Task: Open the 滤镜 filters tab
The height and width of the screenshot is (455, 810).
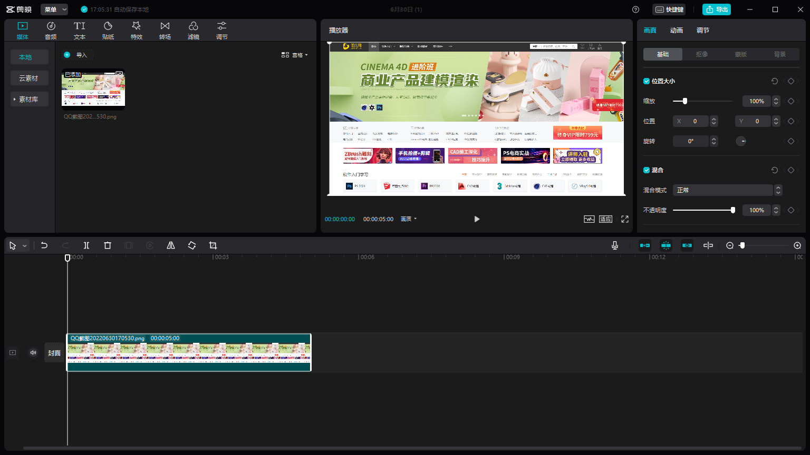Action: tap(194, 31)
